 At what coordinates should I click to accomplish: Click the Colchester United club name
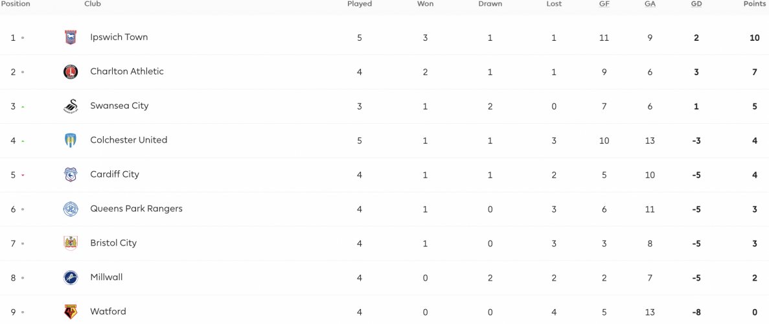(128, 140)
